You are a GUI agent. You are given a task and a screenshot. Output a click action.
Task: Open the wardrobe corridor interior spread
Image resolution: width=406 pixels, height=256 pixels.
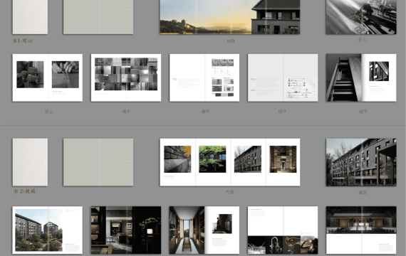204,230
